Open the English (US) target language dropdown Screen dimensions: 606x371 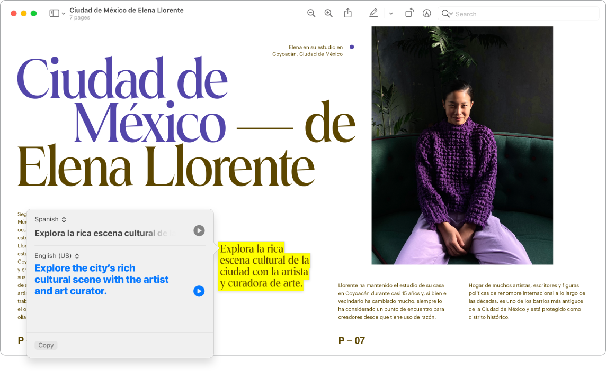(x=55, y=255)
